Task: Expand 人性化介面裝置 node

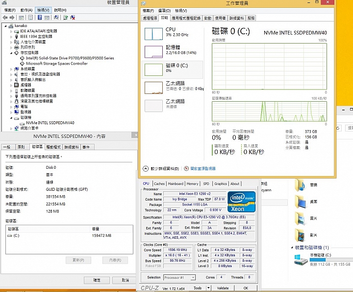Action: (11, 42)
